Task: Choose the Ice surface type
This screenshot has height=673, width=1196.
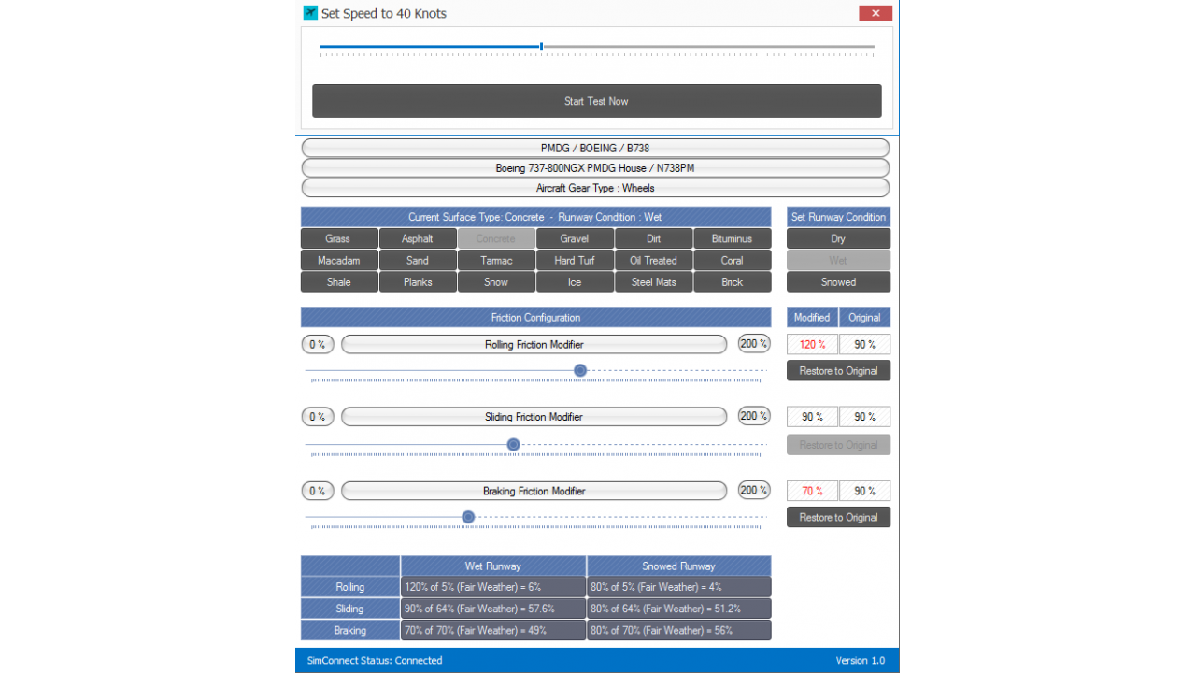Action: pos(575,281)
